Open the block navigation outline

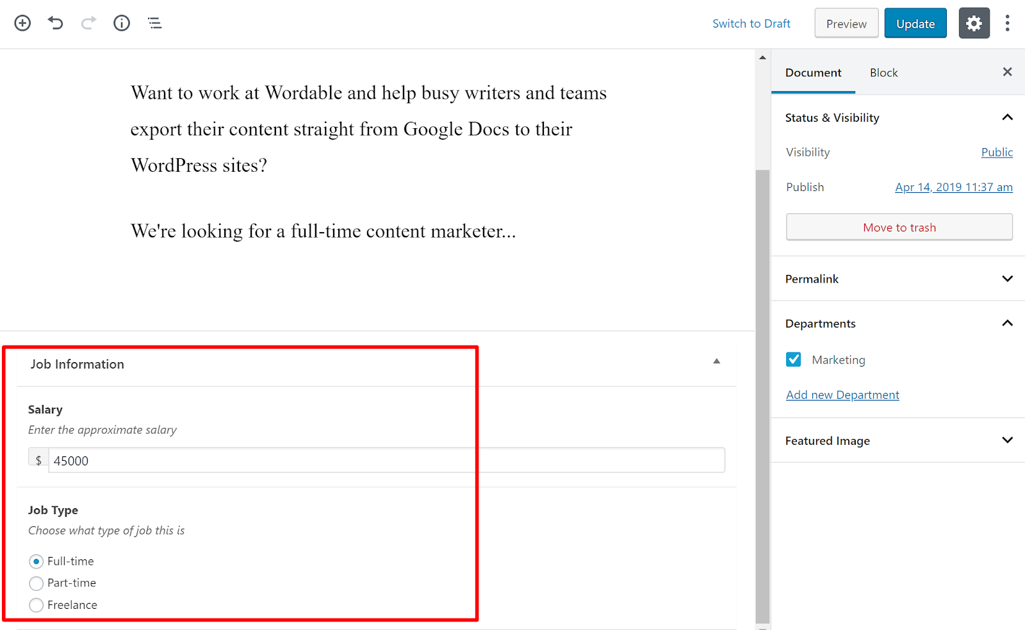(154, 22)
